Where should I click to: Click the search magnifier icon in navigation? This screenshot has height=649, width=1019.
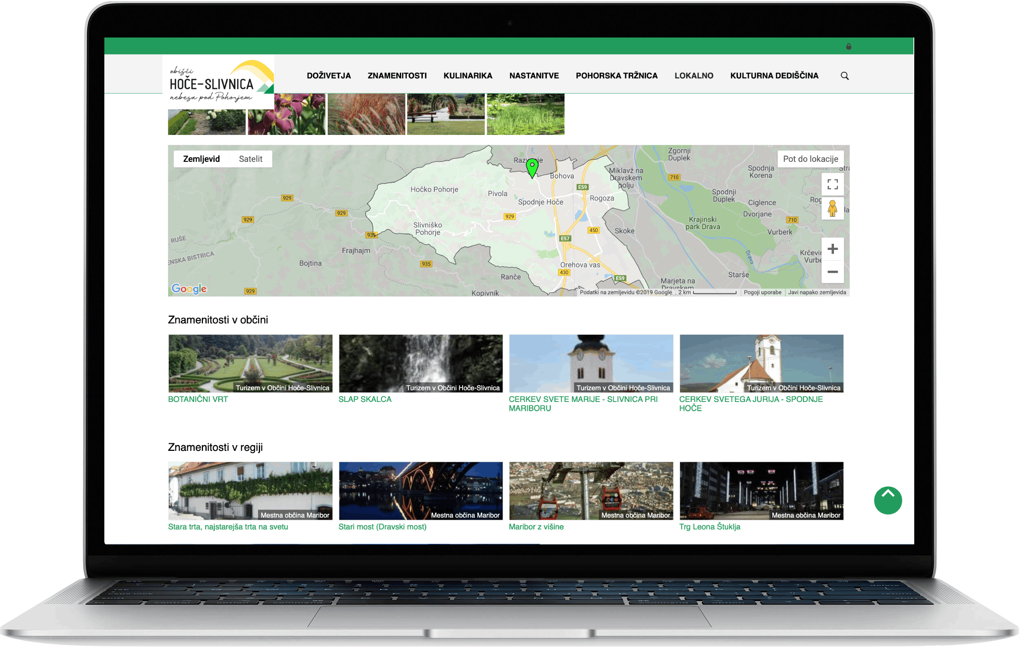pyautogui.click(x=844, y=76)
